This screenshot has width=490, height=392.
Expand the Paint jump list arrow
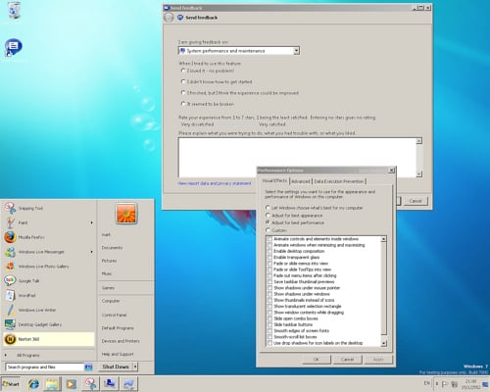point(91,222)
